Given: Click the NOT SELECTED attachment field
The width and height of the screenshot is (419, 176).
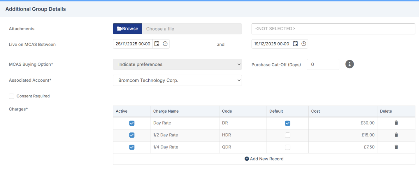Looking at the screenshot, I should (x=333, y=29).
